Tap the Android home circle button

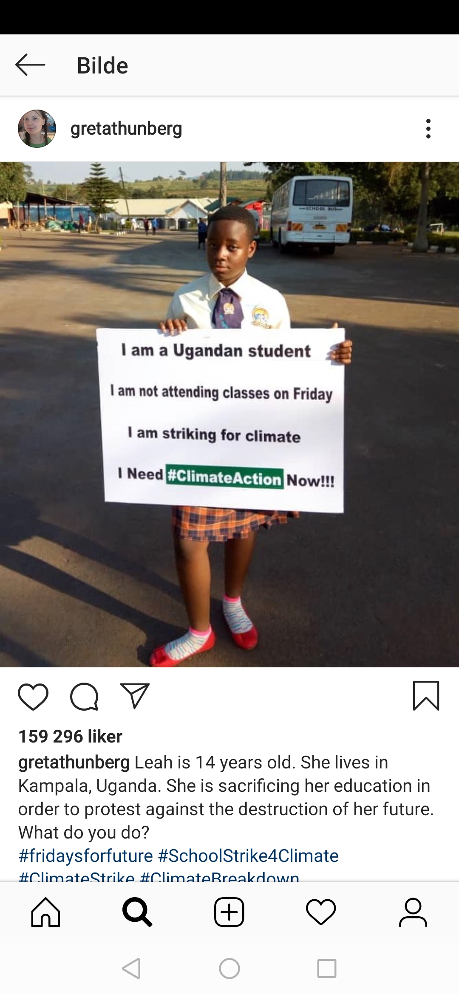tap(229, 969)
